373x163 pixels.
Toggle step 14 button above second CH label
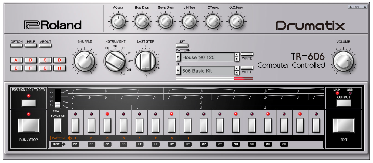point(284,125)
